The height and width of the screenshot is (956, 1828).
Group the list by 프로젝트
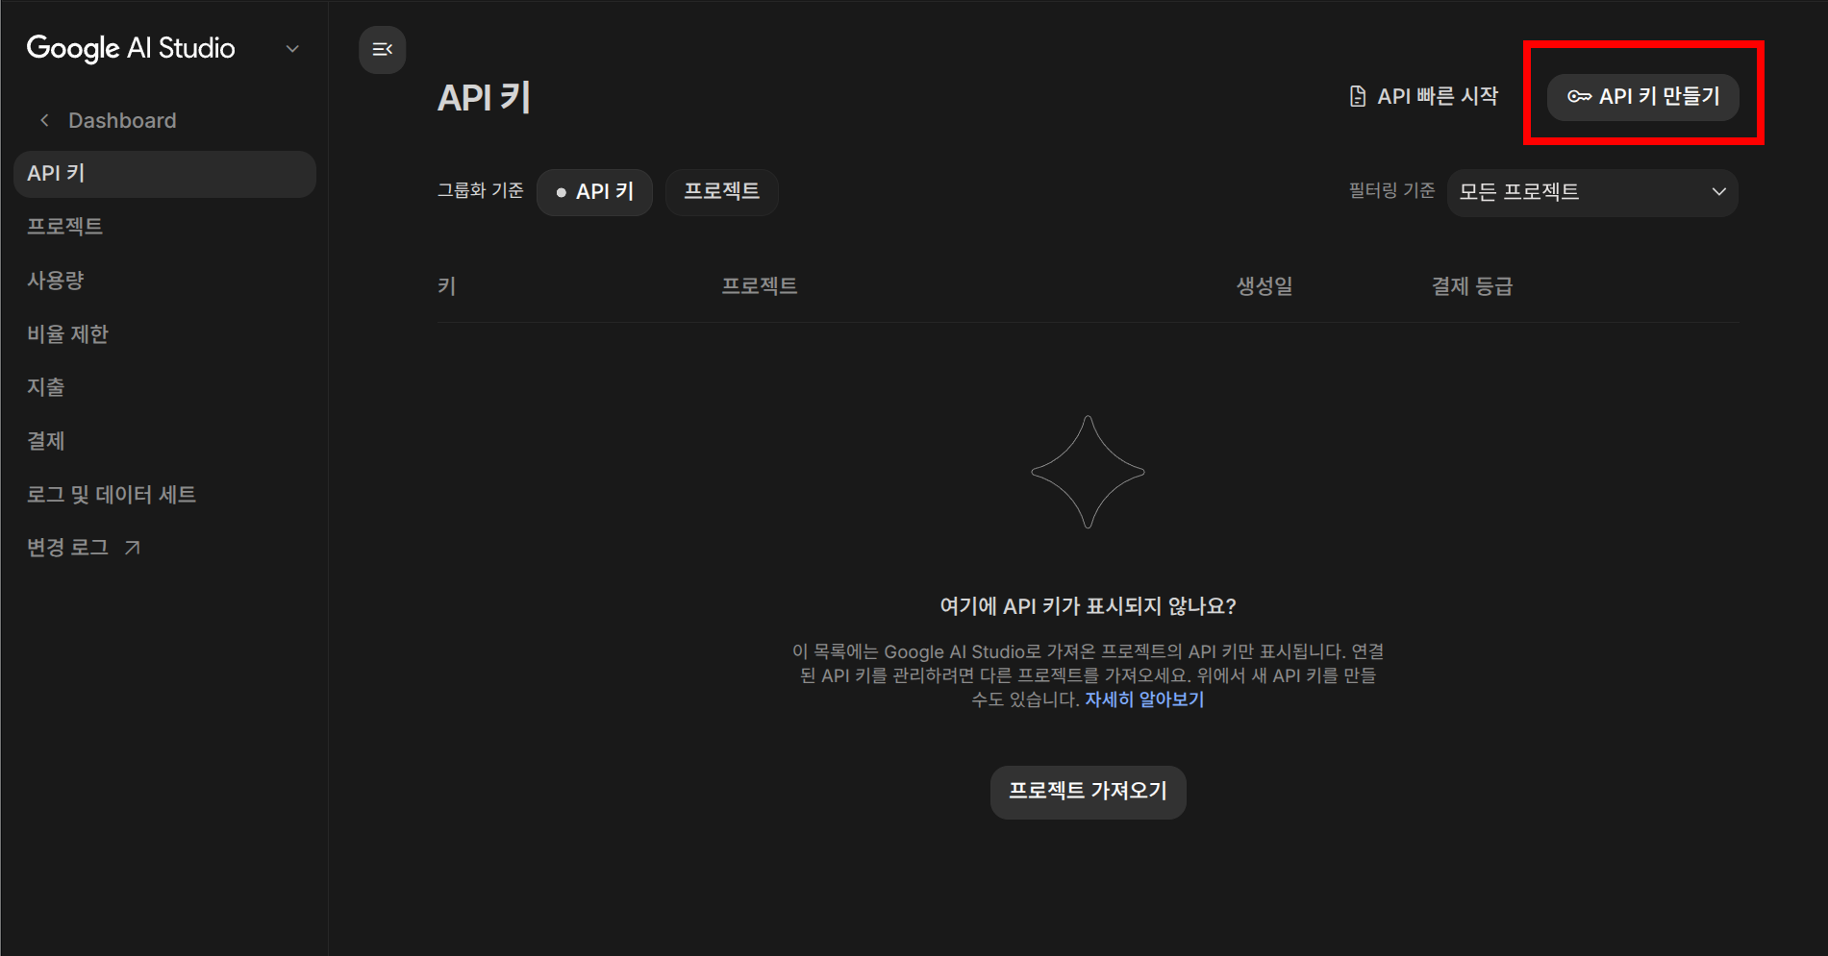coord(721,192)
